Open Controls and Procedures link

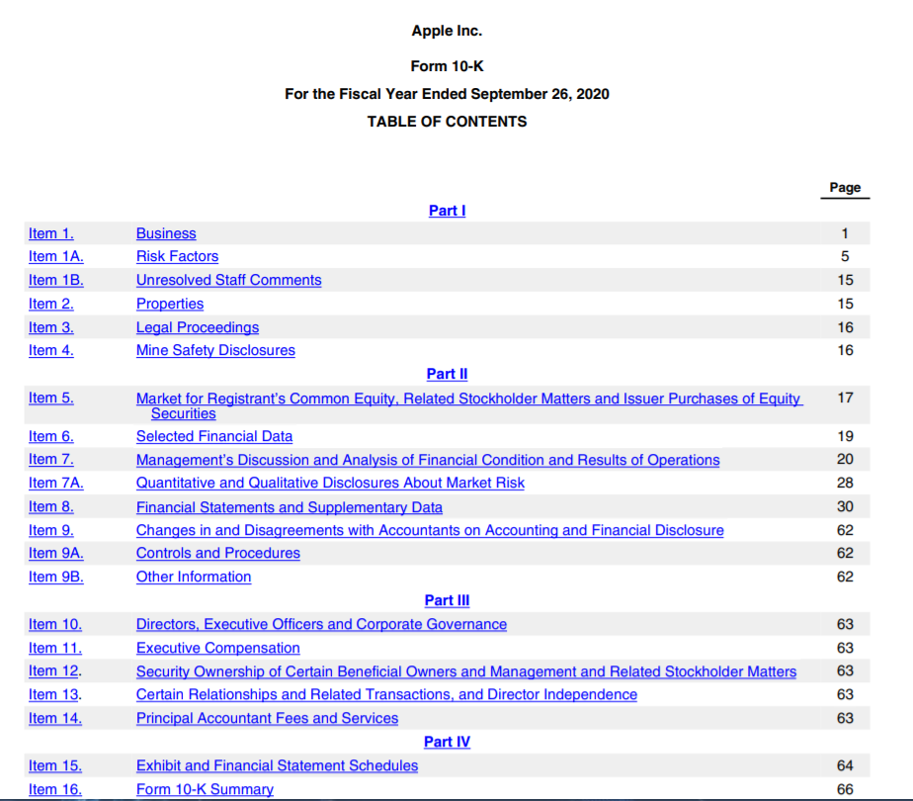pyautogui.click(x=217, y=553)
